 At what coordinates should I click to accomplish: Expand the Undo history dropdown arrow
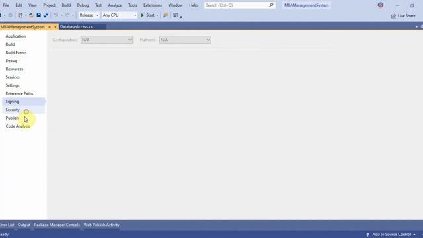tap(61, 15)
